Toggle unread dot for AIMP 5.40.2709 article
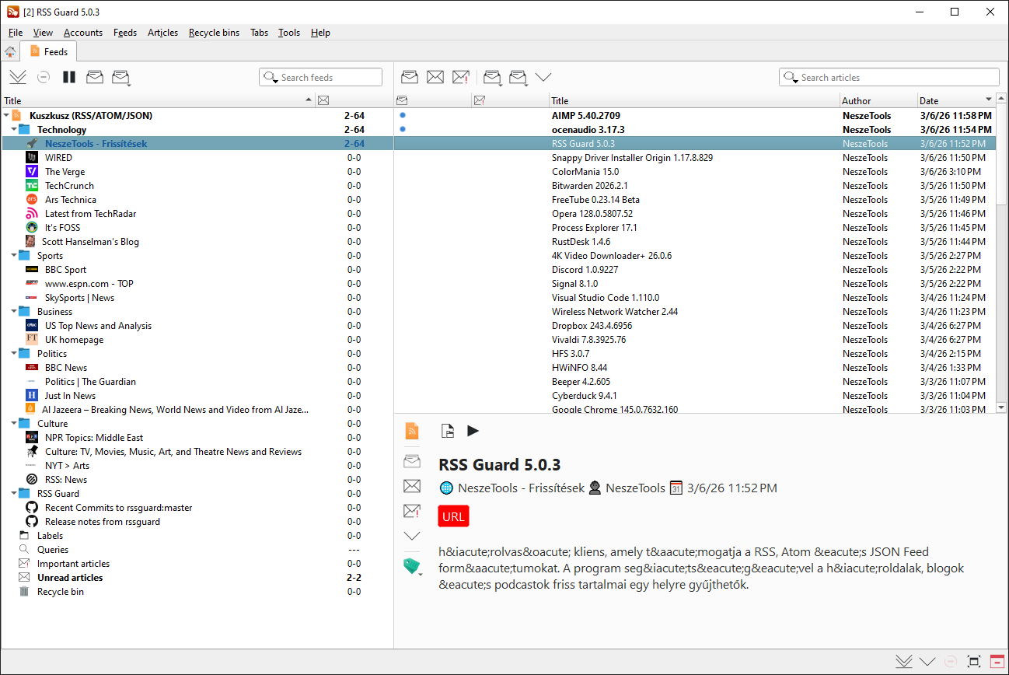The height and width of the screenshot is (675, 1009). 402,115
